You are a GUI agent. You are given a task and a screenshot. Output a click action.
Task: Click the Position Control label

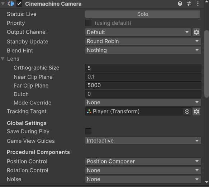coord(27,162)
